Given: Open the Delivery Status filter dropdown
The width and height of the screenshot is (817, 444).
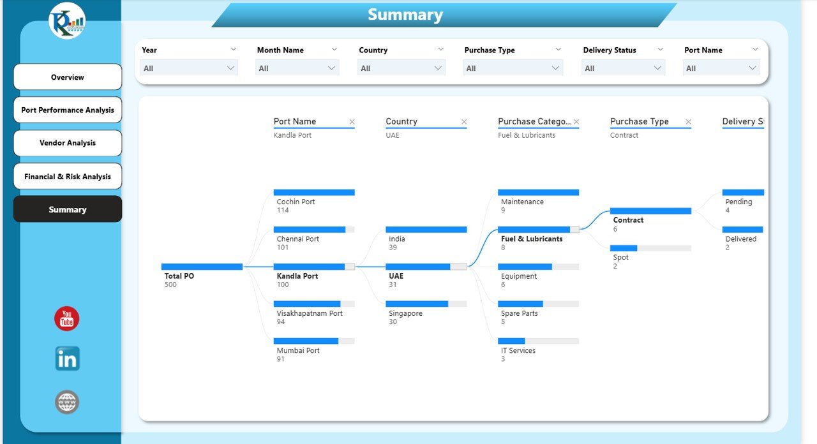Looking at the screenshot, I should pos(623,67).
